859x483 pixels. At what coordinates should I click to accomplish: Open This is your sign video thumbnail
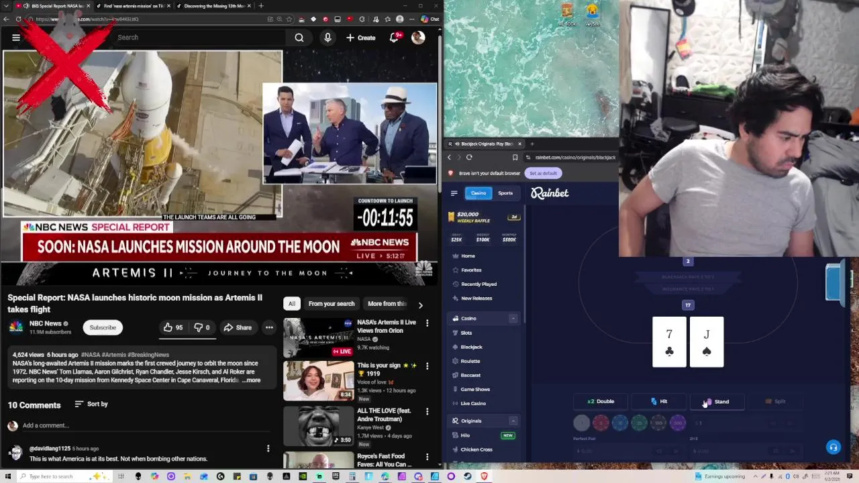coord(318,380)
